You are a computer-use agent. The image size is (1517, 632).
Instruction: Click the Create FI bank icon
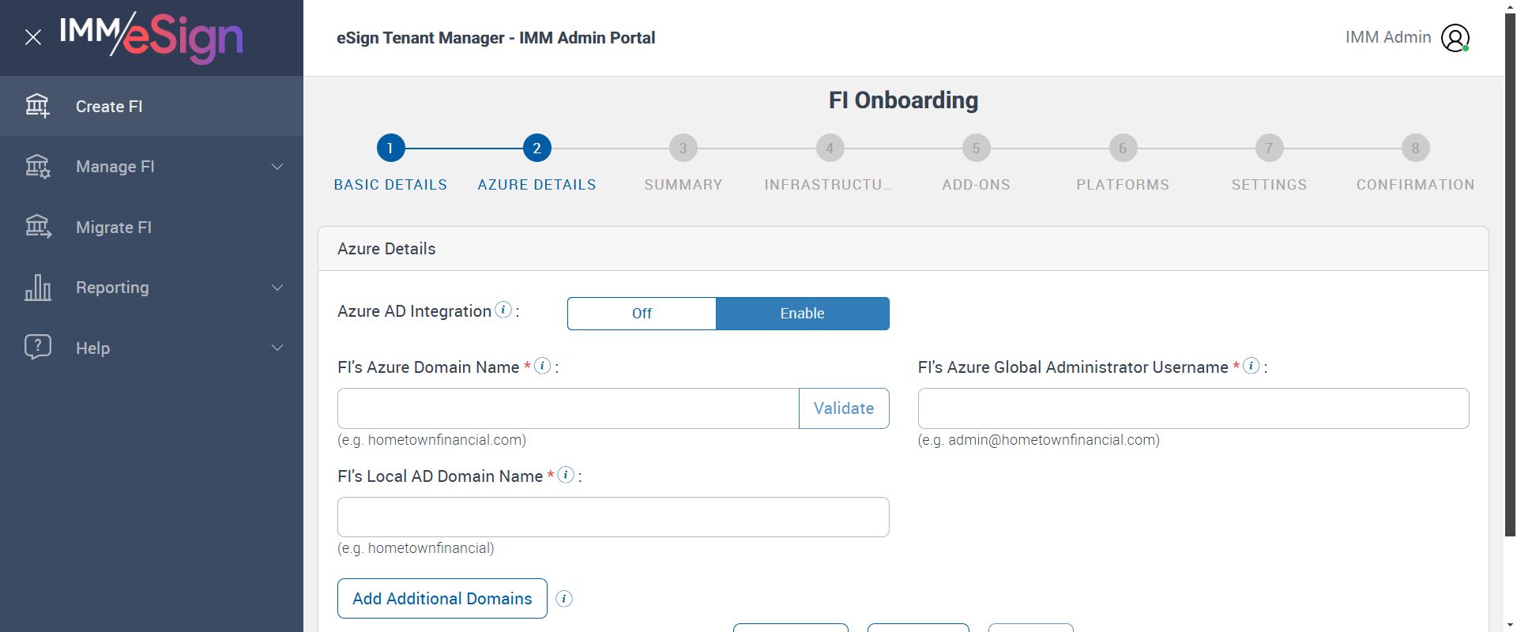[37, 106]
